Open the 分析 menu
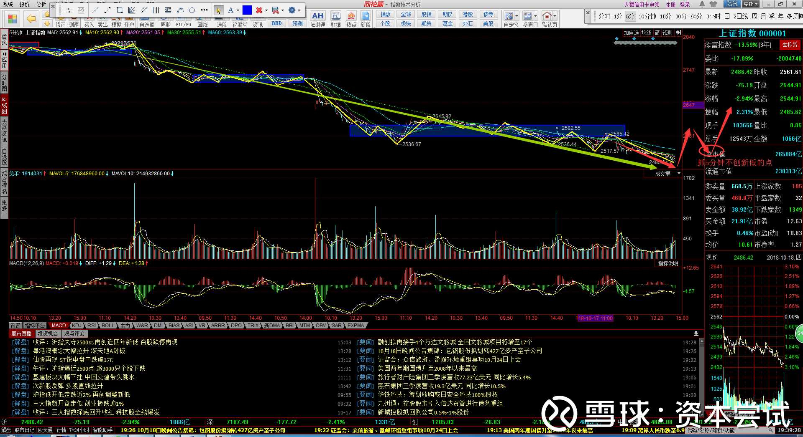 tap(41, 4)
